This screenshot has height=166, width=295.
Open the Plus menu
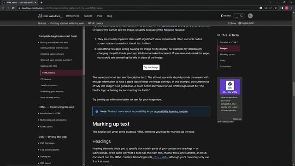coord(100,16)
